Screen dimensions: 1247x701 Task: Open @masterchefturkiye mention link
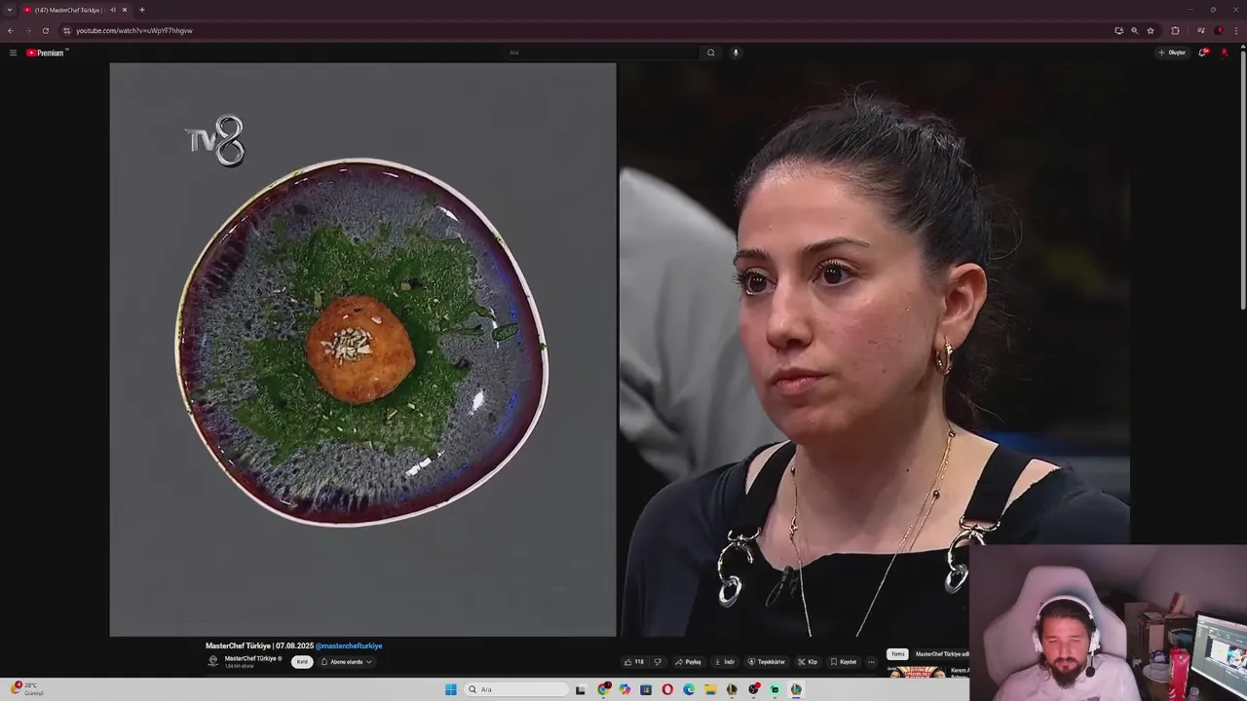click(x=349, y=646)
